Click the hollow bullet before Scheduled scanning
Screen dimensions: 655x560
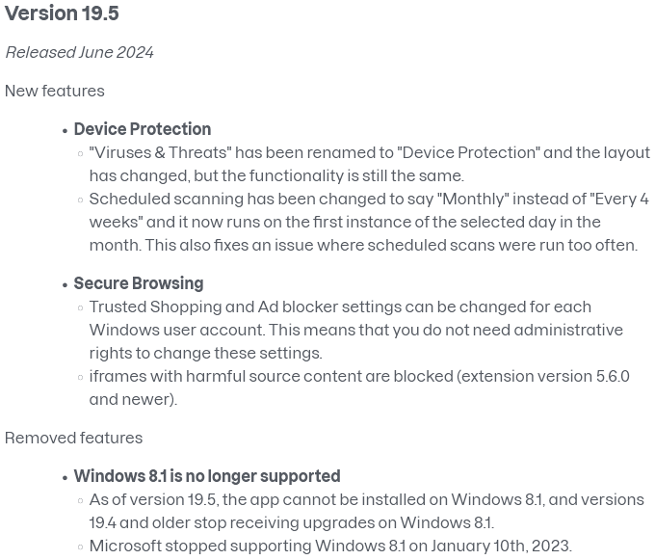[x=81, y=200]
